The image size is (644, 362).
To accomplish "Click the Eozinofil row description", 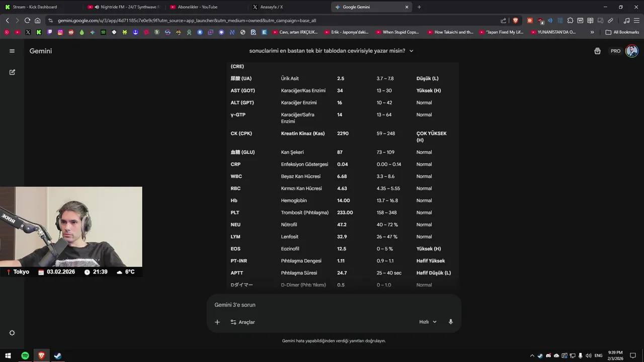I will pyautogui.click(x=290, y=249).
